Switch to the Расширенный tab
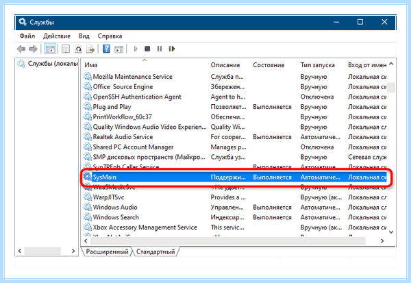 pos(107,251)
